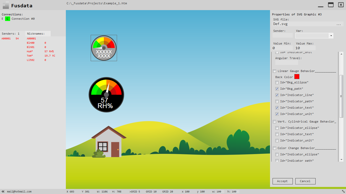Select the Bln00 nickname row
The height and width of the screenshot is (194, 346).
(36, 43)
